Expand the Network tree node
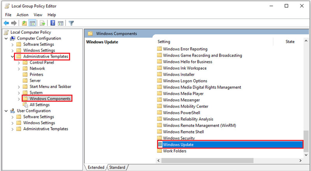The image size is (311, 171). pos(19,69)
